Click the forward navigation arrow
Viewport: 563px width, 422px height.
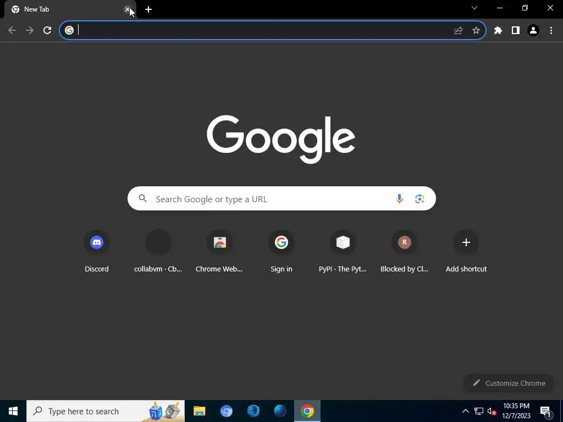[x=30, y=30]
